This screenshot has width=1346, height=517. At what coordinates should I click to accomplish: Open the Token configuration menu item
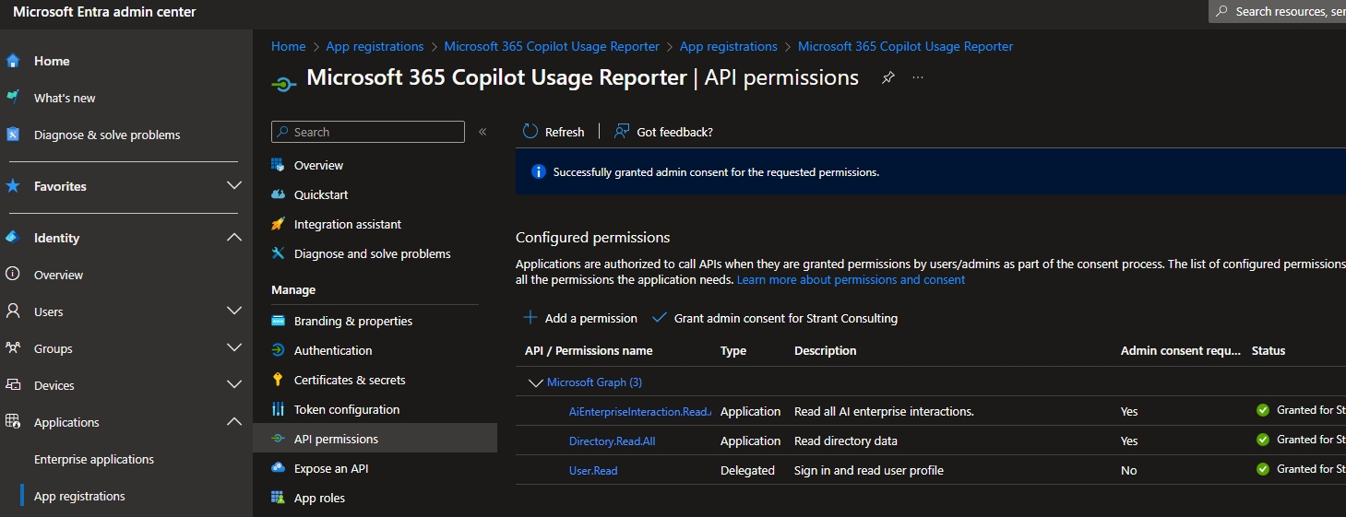[346, 409]
